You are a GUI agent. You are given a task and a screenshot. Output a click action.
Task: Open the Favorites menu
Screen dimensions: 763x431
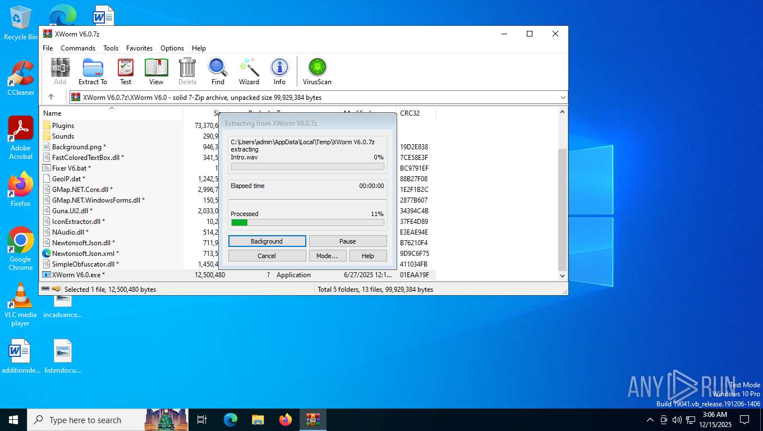(139, 48)
